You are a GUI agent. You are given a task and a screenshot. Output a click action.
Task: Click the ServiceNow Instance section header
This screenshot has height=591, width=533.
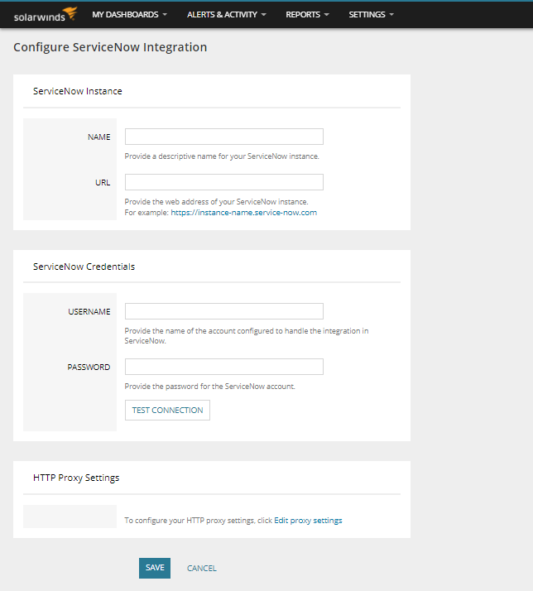coord(77,91)
